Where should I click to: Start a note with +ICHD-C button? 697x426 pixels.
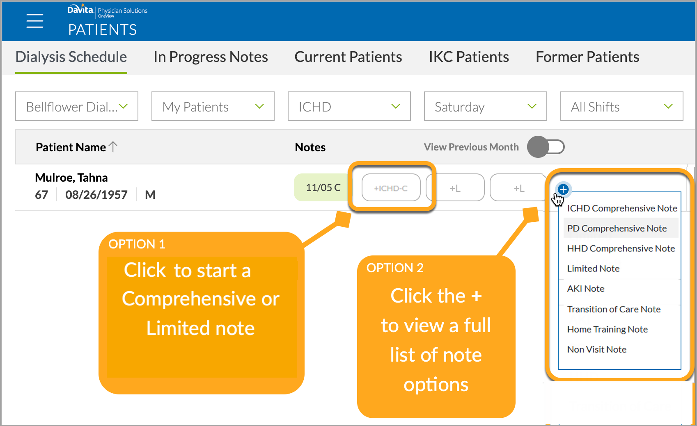[x=391, y=188]
